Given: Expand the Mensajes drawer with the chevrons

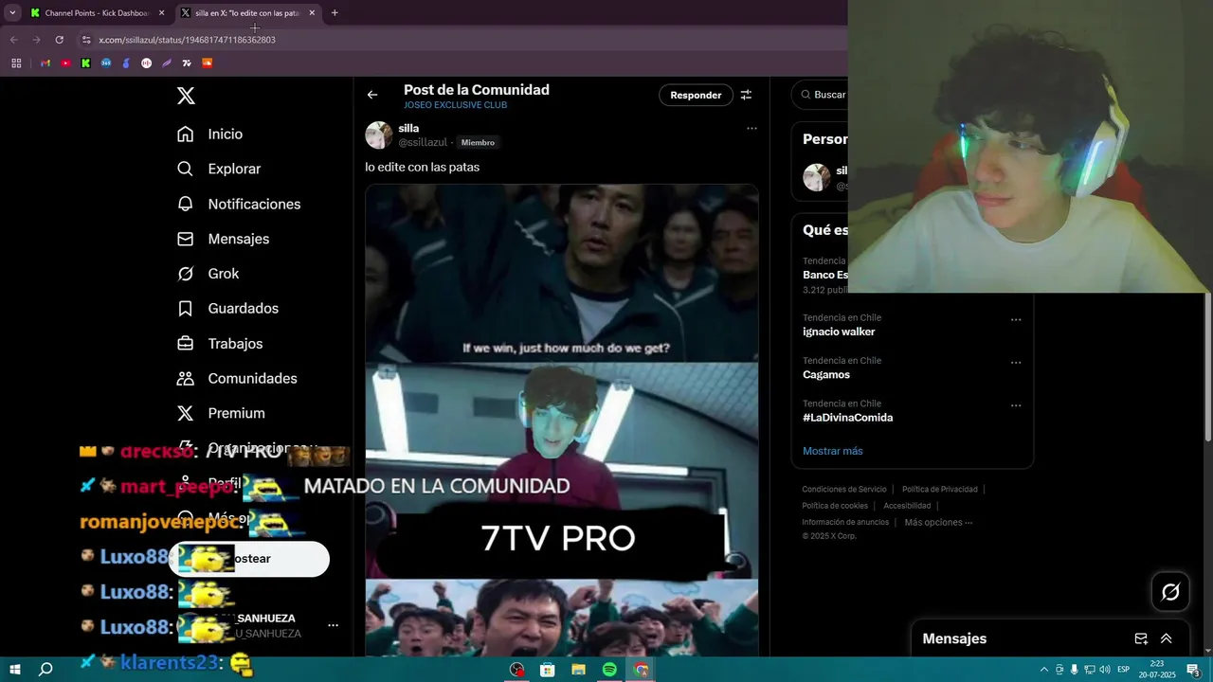Looking at the screenshot, I should pos(1167,638).
